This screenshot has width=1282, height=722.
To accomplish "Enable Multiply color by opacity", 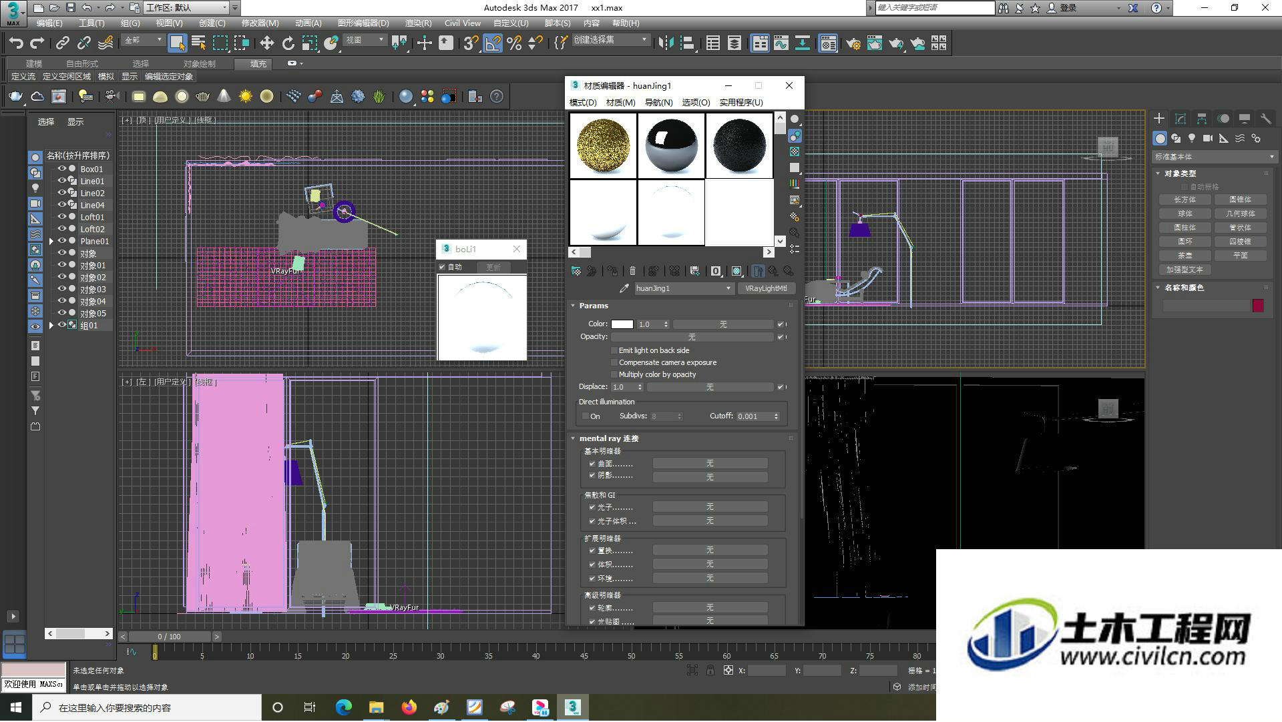I will 614,374.
